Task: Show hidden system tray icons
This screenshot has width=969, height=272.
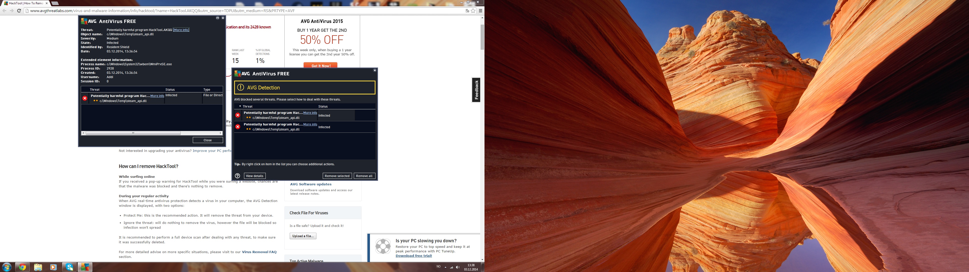Action: coord(445,267)
